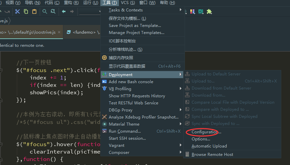Image resolution: width=290 pixels, height=165 pixels.
Task: Click the 工具 (T) menu
Action: click(x=109, y=3)
